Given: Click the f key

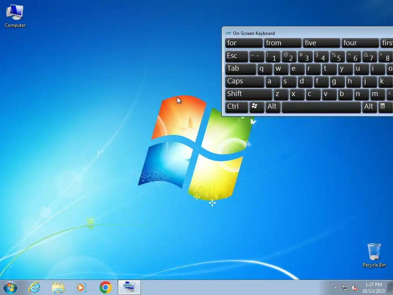Looking at the screenshot, I should pyautogui.click(x=321, y=82).
